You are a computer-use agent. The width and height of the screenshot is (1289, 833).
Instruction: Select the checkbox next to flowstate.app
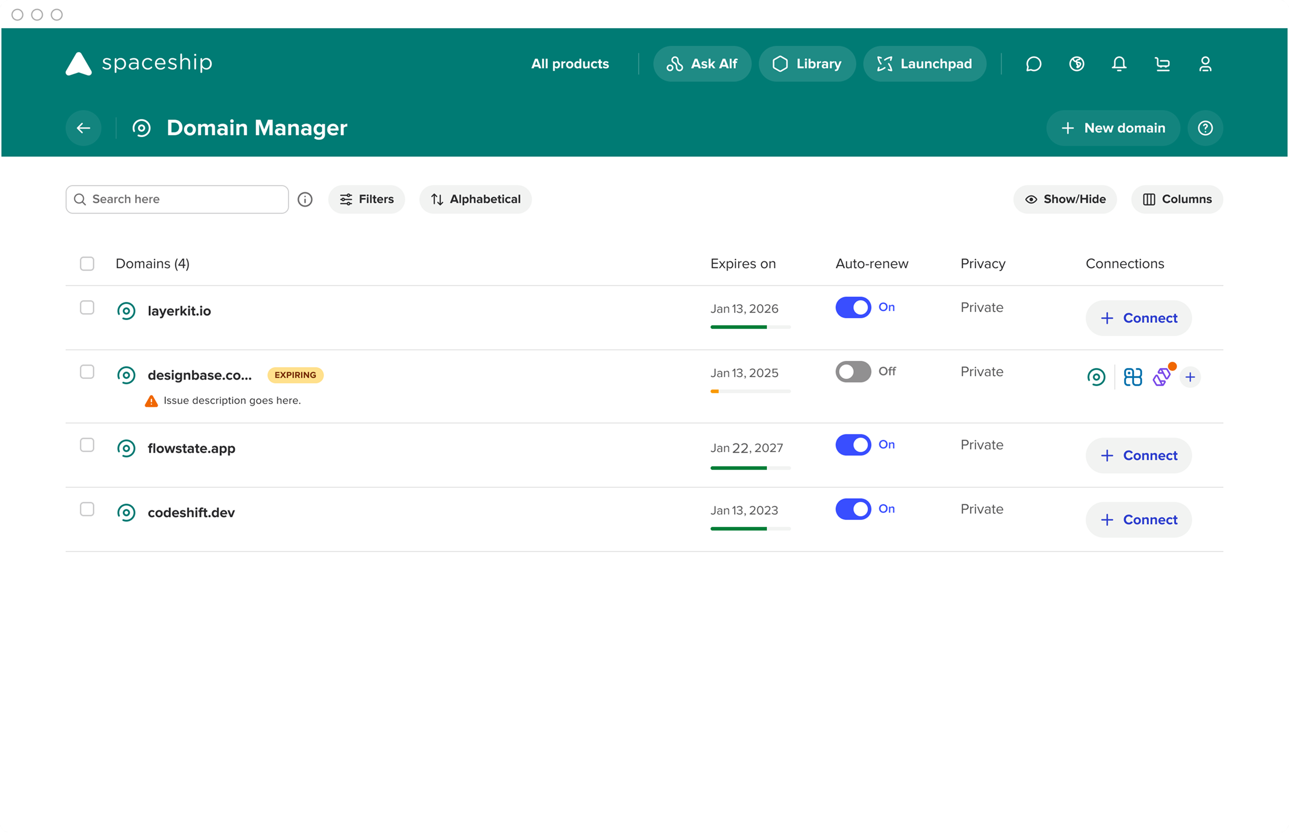tap(87, 445)
